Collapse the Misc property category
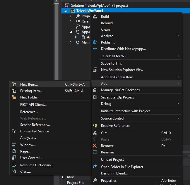Screen dimensions: 190x185 pyautogui.click(x=64, y=177)
